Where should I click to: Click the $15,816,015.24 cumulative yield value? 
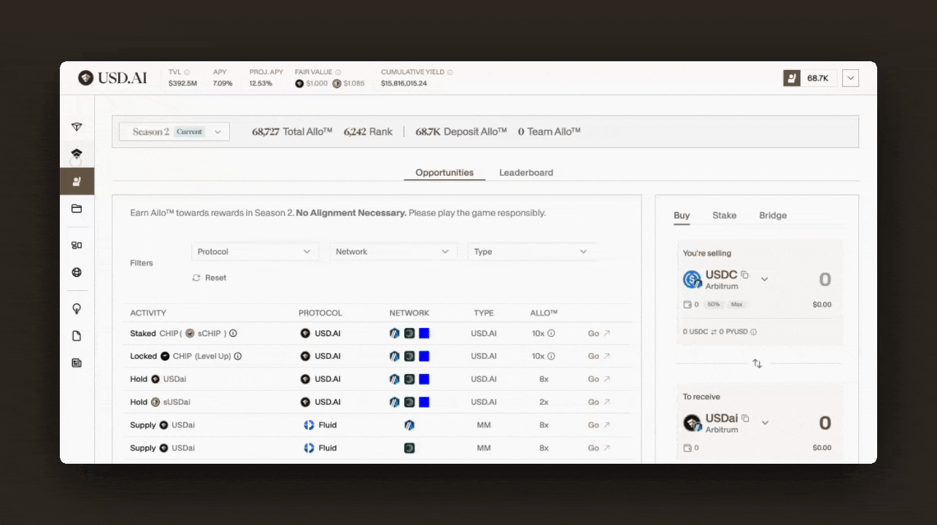404,83
